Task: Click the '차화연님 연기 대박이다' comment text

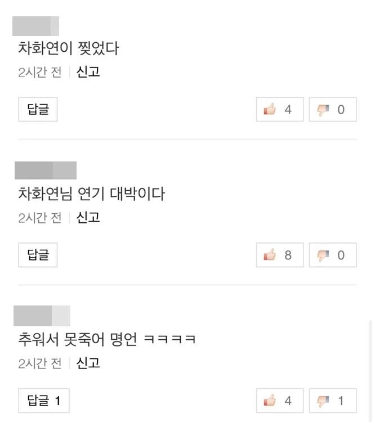Action: [x=91, y=194]
